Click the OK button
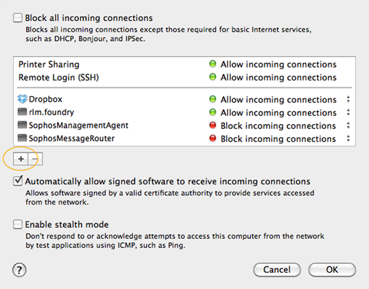The image size is (369, 289). pos(332,270)
